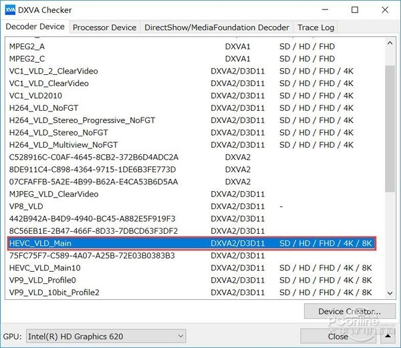Viewport: 401px width, 348px height.
Task: Click DXVA2/D3D11 cell in the VP9_VLD_Profile0 row
Action: tap(237, 280)
